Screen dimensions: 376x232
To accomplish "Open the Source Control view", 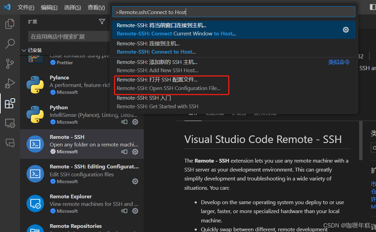I will click(x=10, y=64).
